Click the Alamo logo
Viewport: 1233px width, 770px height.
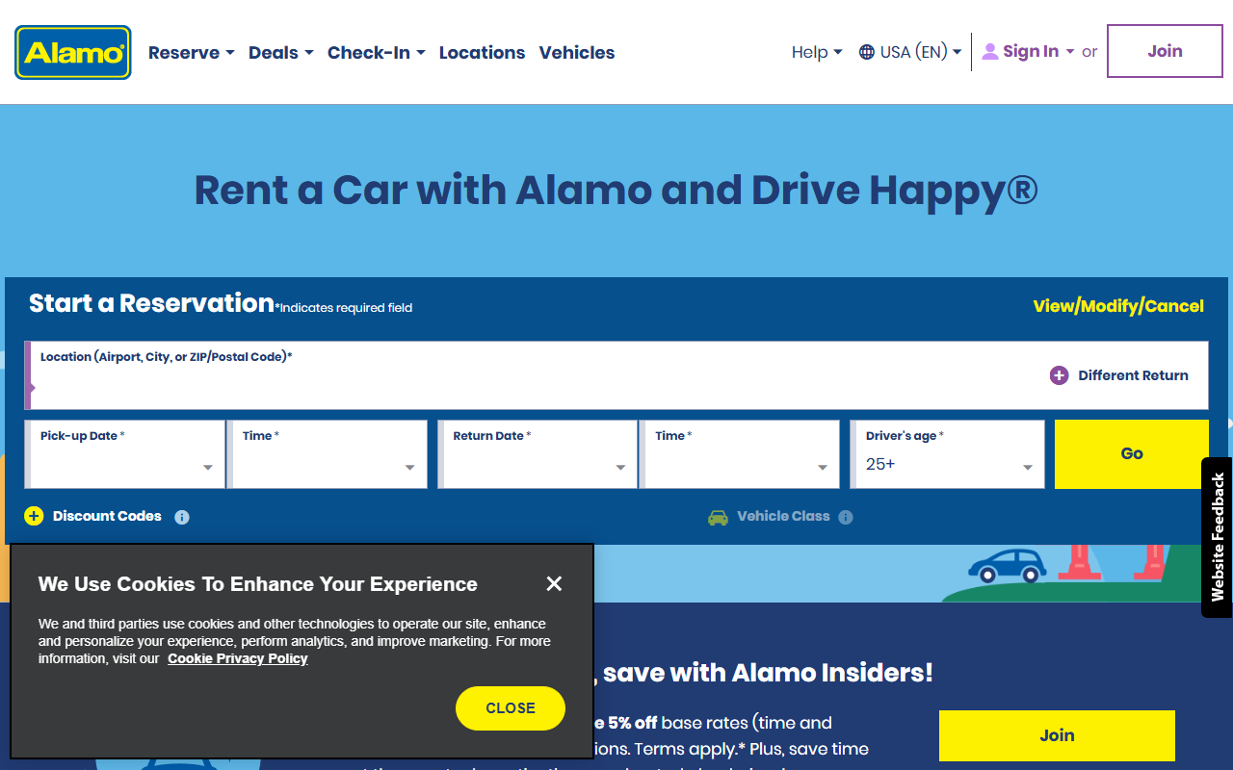tap(73, 52)
